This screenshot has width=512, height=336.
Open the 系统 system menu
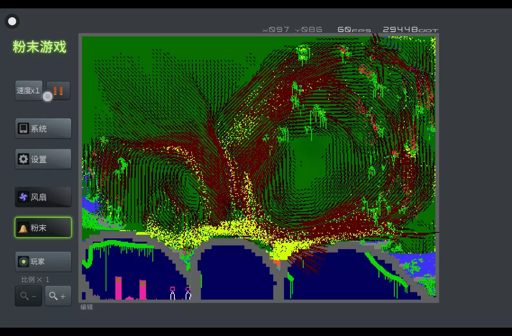click(43, 128)
